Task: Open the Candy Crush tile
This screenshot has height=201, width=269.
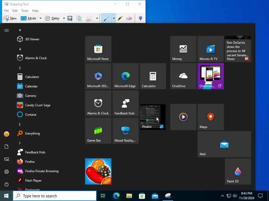Action: (98, 171)
